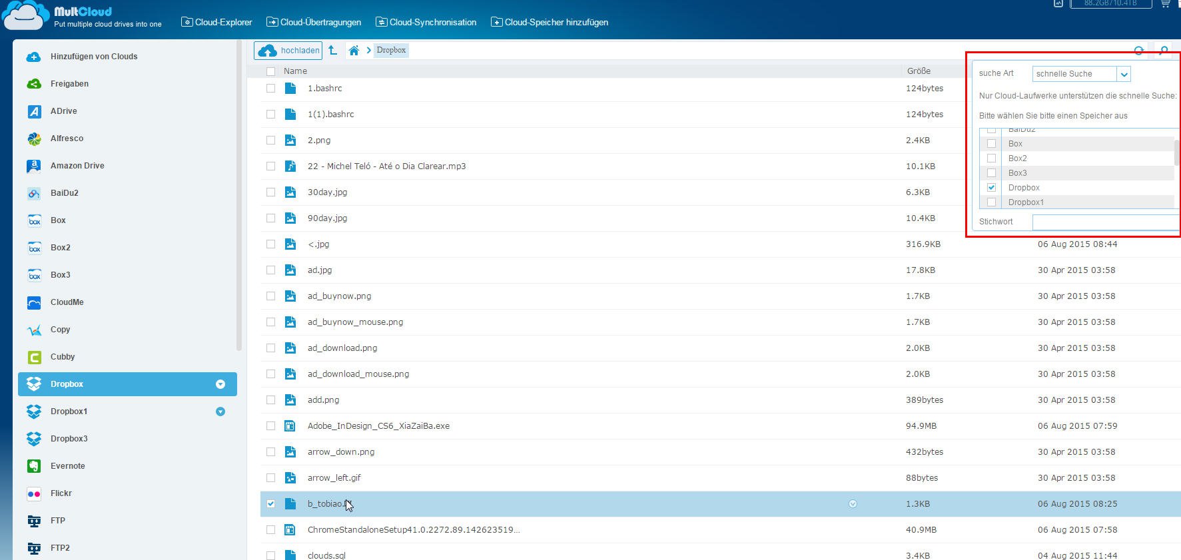1181x560 pixels.
Task: Open the Box drive in sidebar
Action: [x=58, y=220]
